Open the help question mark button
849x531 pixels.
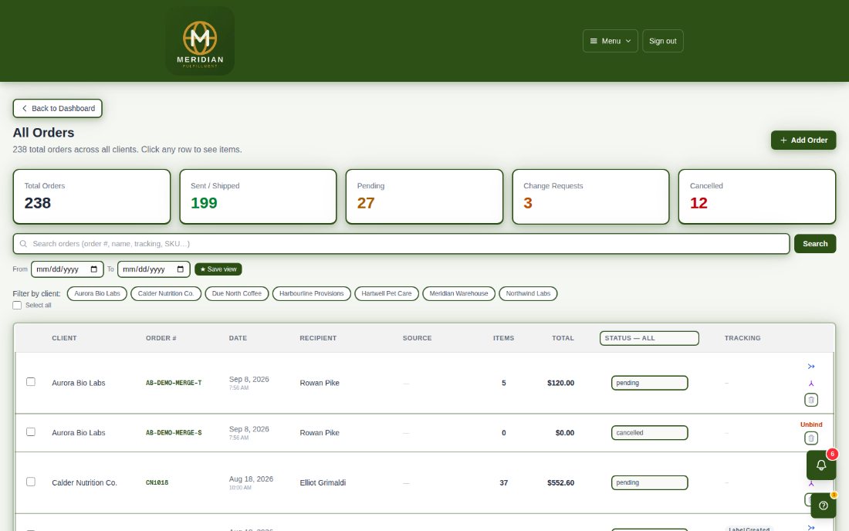click(824, 506)
